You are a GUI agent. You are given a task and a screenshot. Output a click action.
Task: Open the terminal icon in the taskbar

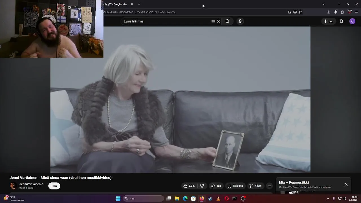[235, 198]
